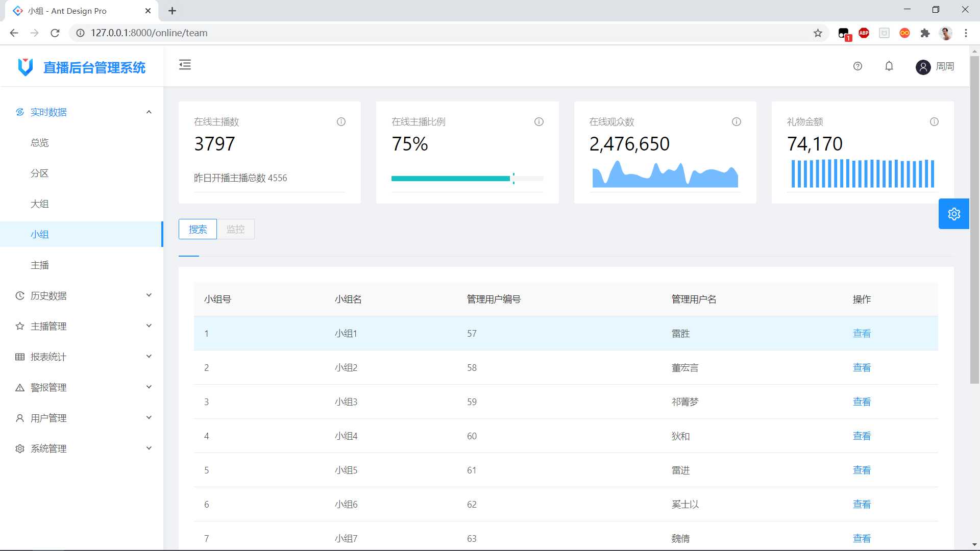Viewport: 980px width, 551px height.
Task: Expand the 系统管理 menu
Action: (x=82, y=449)
